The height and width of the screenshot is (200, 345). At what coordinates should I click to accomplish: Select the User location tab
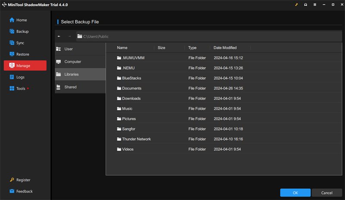pyautogui.click(x=80, y=49)
